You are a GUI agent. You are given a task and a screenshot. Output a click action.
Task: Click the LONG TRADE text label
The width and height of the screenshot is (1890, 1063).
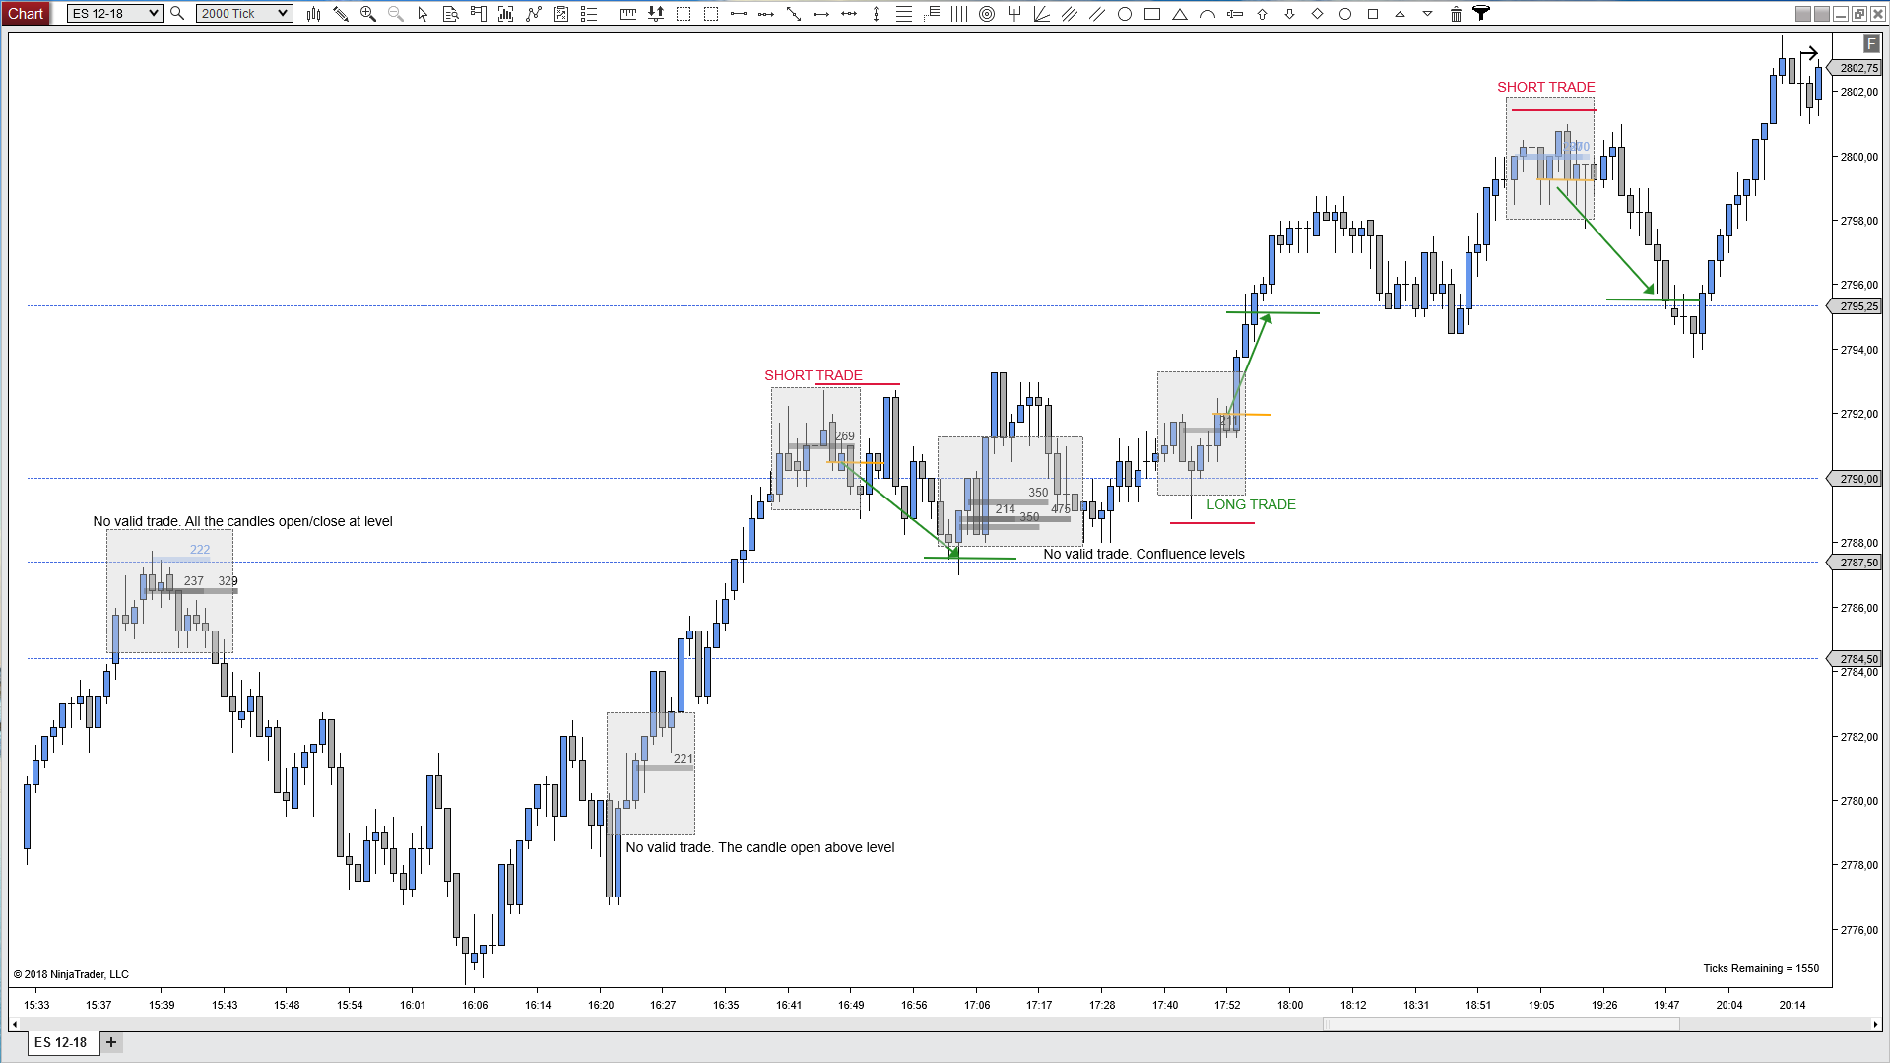point(1251,504)
